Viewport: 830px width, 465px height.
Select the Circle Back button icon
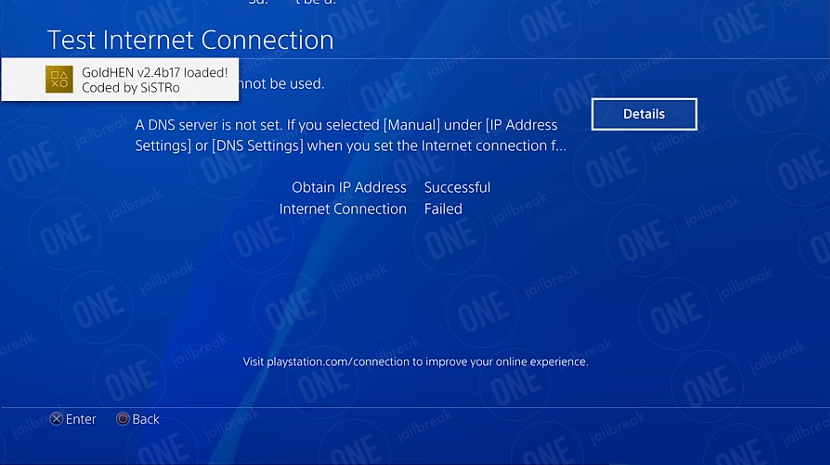(x=123, y=419)
